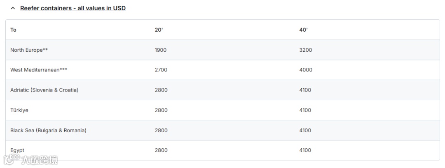Select the 20' column header
The width and height of the screenshot is (445, 168).
pyautogui.click(x=159, y=30)
